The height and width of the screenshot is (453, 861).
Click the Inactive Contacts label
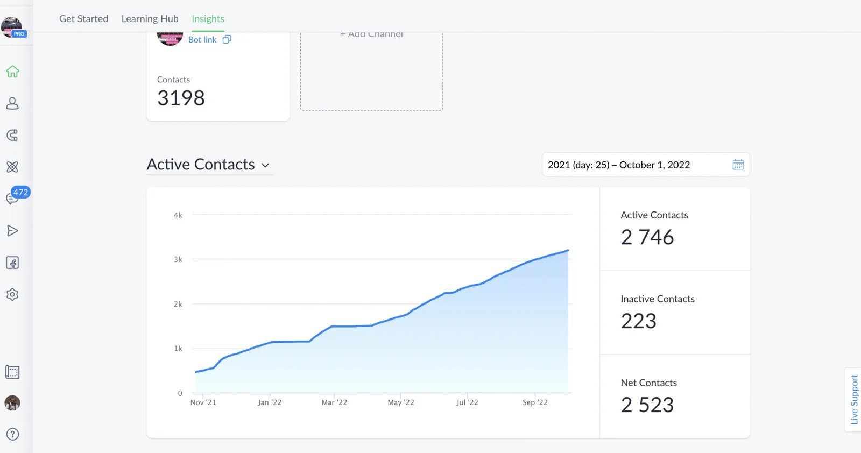click(658, 299)
